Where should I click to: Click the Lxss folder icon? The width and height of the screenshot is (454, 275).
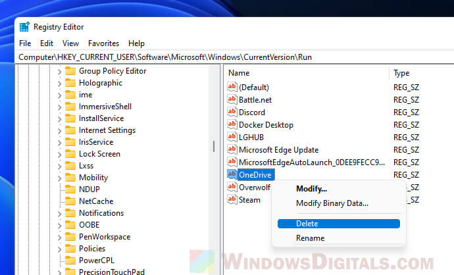(70, 166)
